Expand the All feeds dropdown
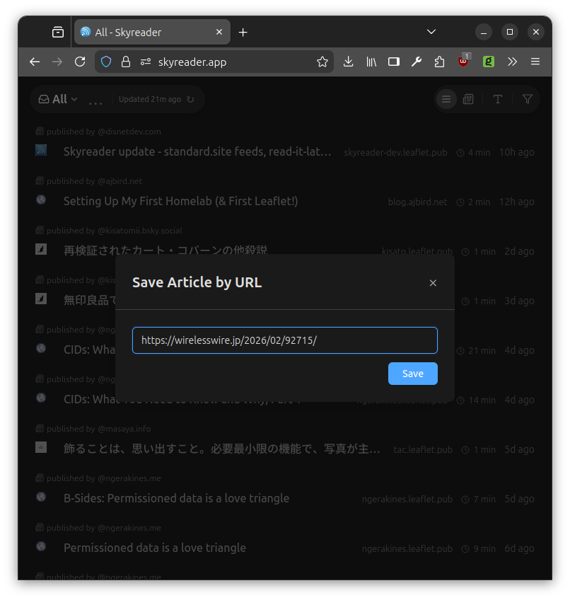570x600 pixels. (59, 99)
